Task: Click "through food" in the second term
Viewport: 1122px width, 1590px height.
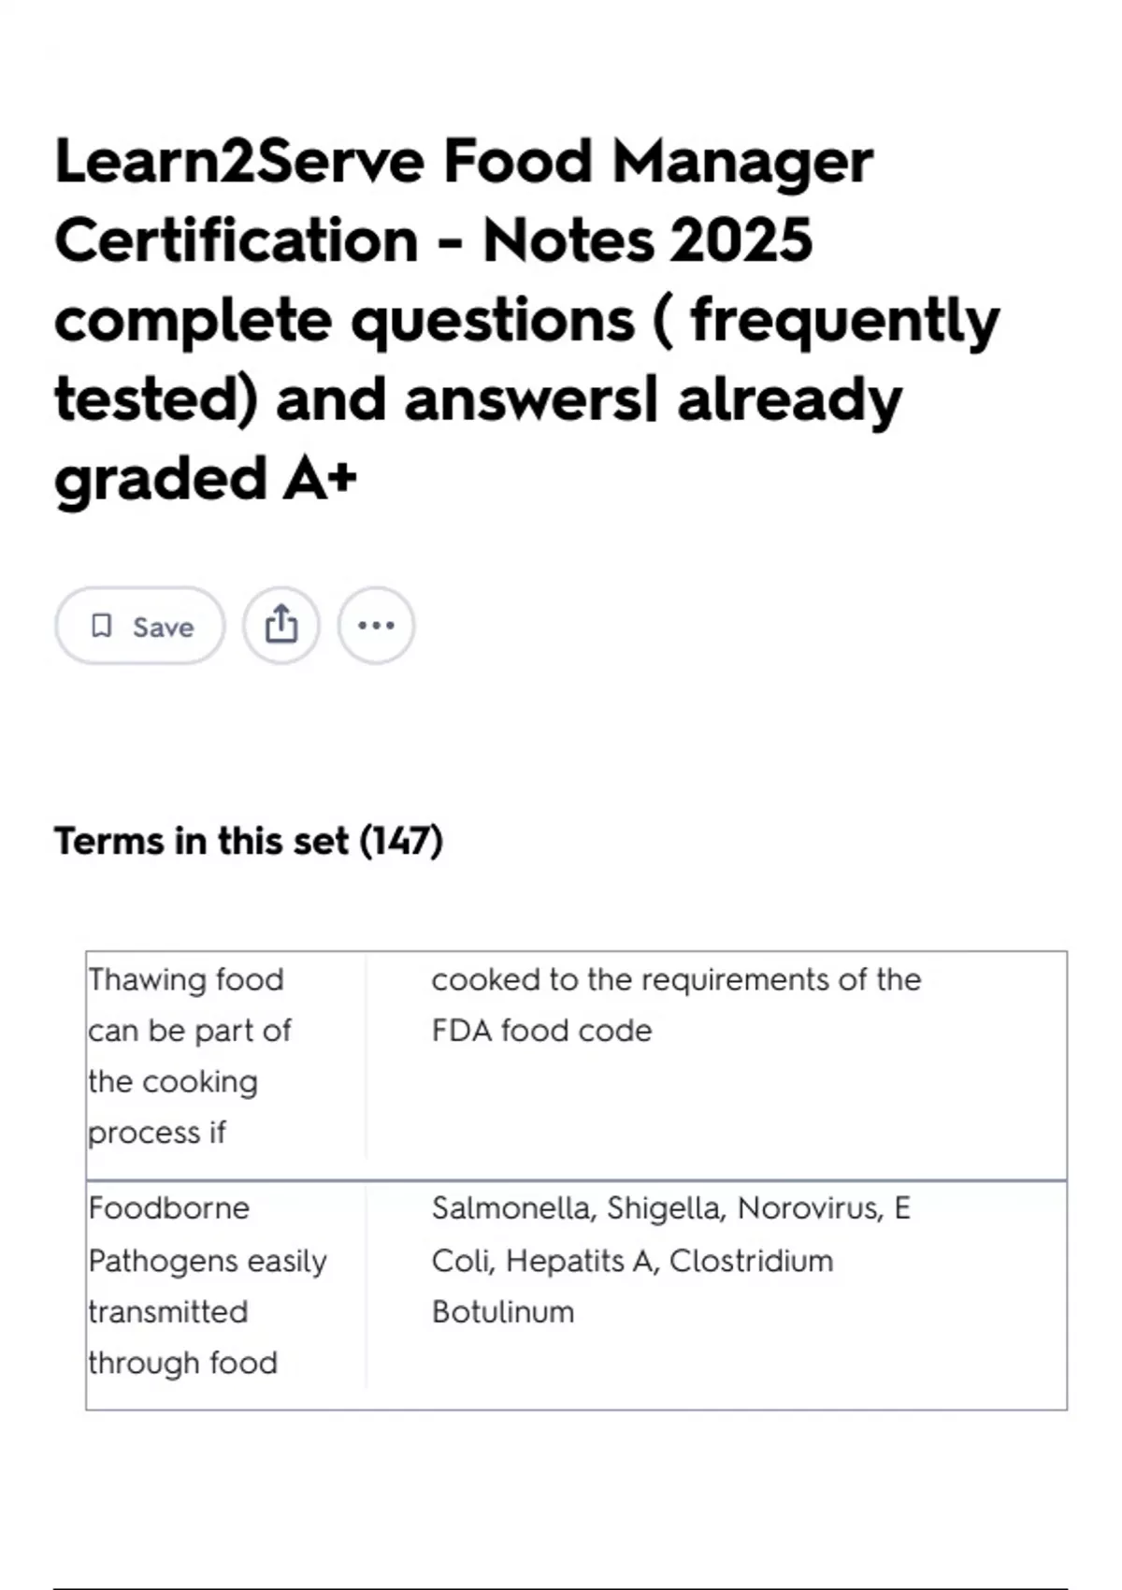Action: pos(183,1363)
